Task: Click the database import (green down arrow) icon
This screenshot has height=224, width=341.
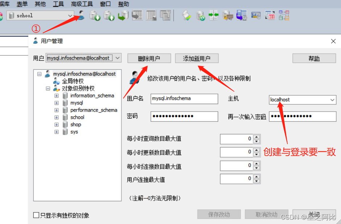Action: coord(95,16)
